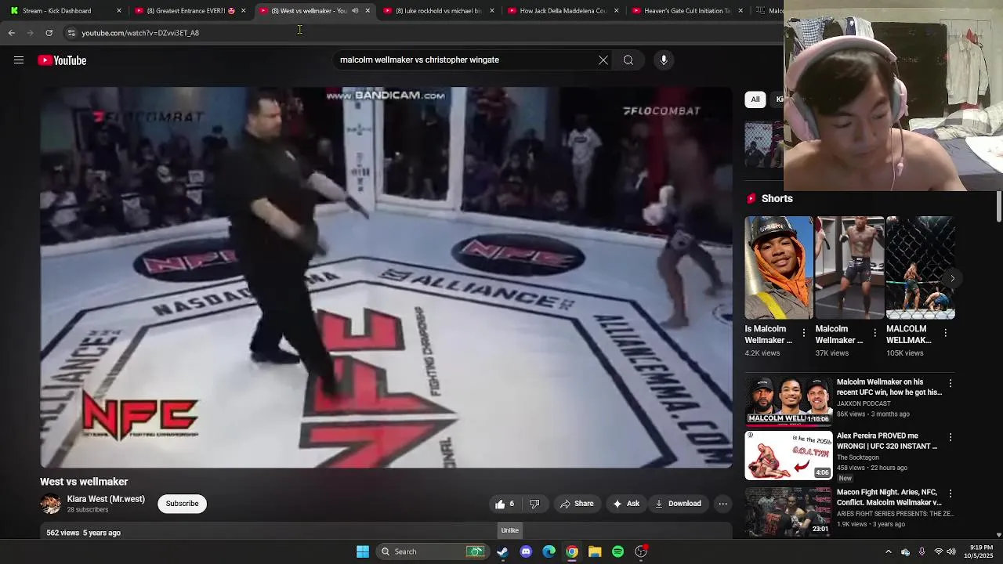The image size is (1003, 564).
Task: Click the sidebar vertical scrollbar thumb
Action: click(x=998, y=207)
